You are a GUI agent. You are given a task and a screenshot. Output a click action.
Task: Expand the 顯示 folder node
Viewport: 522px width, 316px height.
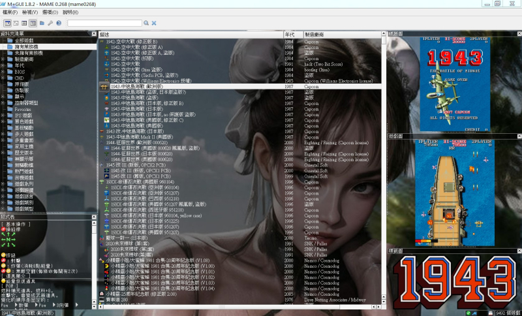click(3, 97)
